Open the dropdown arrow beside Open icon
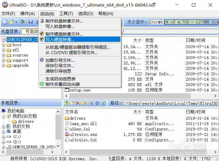219x161 pixels. click(16, 22)
